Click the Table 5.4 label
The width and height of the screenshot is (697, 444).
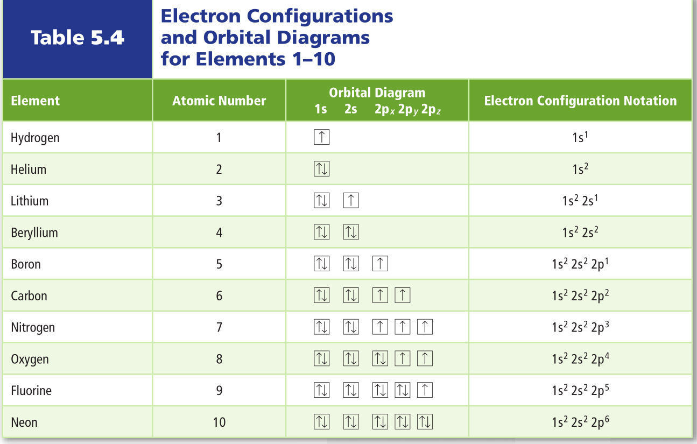click(x=78, y=38)
